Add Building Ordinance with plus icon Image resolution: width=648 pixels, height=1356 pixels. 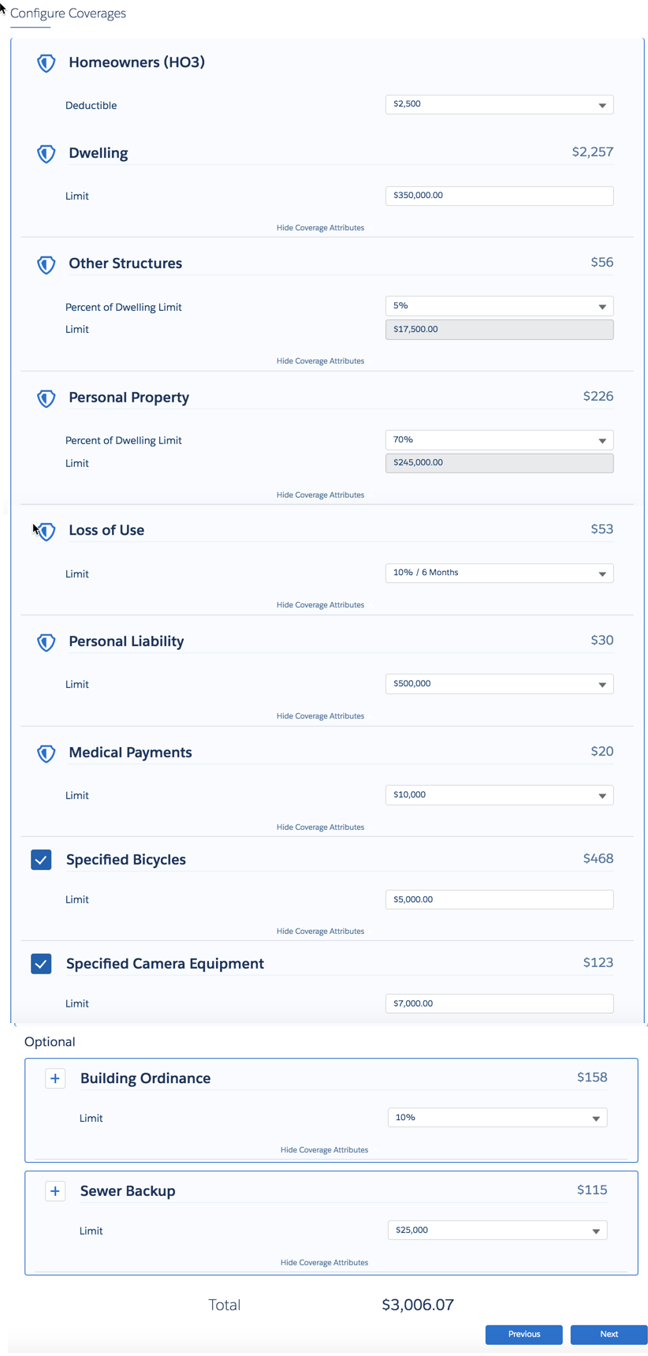click(55, 1078)
